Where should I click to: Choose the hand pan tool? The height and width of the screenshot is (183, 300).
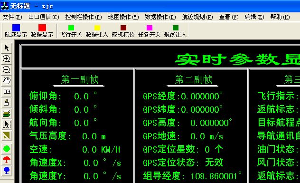click(x=7, y=81)
